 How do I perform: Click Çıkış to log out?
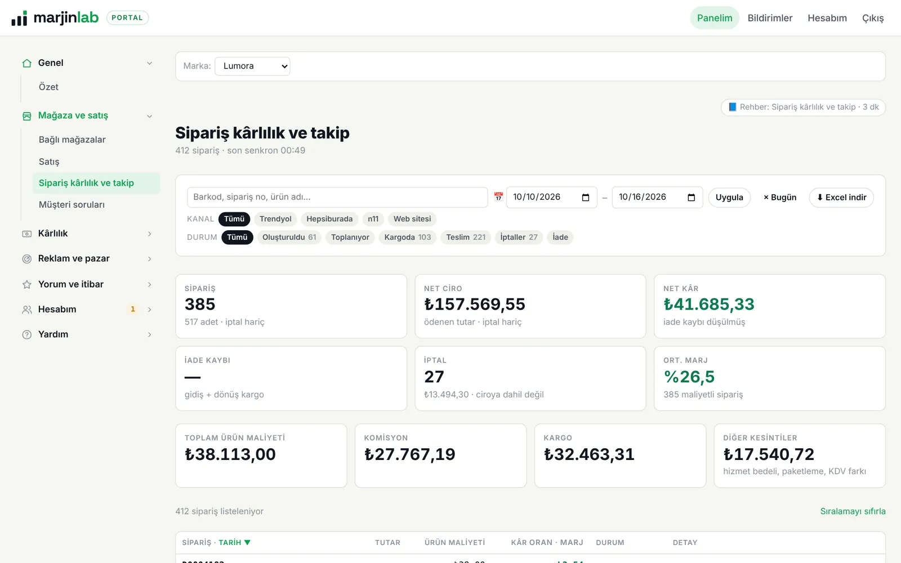873,18
